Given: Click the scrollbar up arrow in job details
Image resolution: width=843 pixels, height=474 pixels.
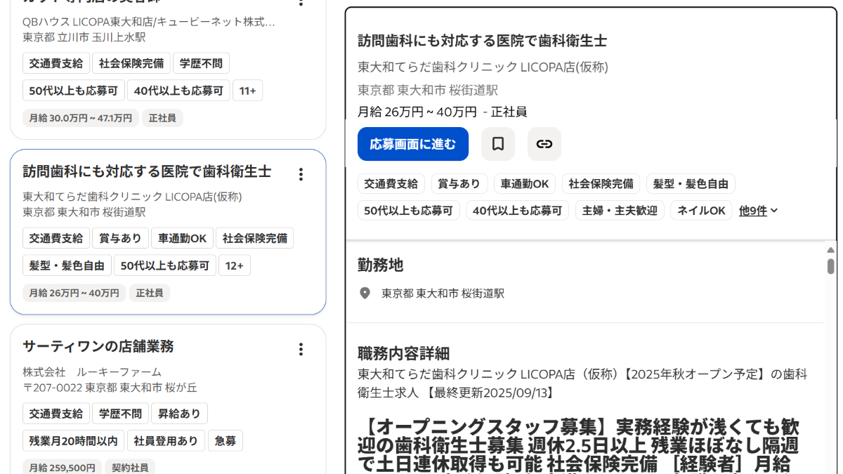Looking at the screenshot, I should tap(830, 250).
